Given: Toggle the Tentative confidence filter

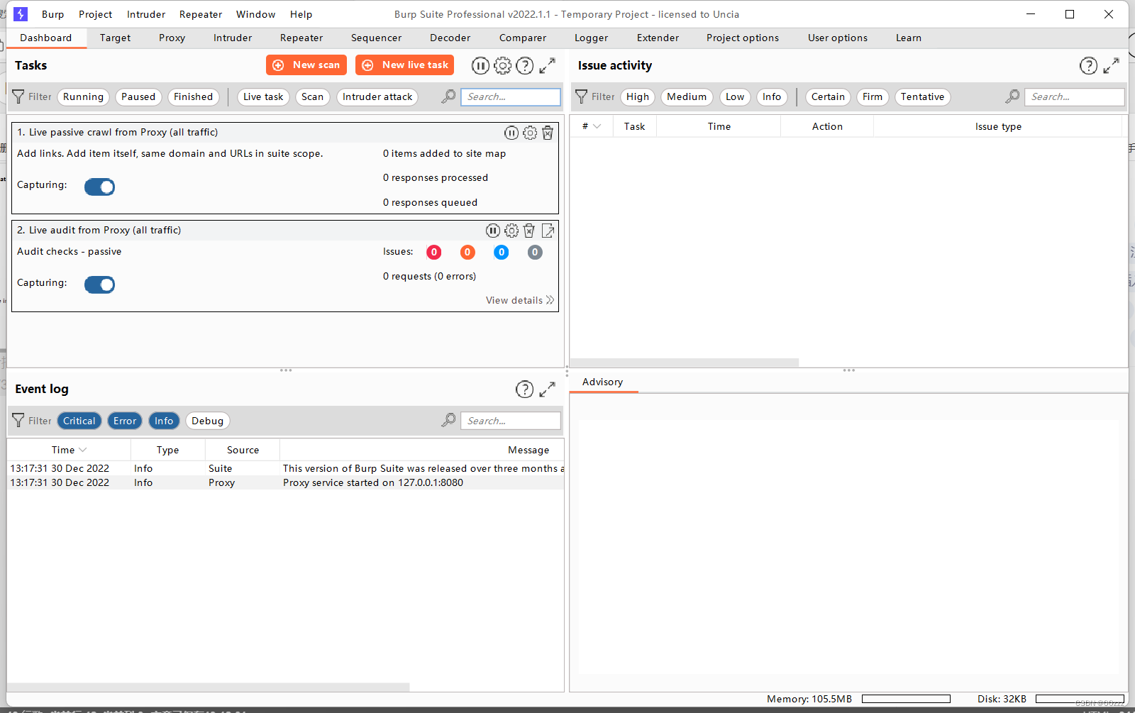Looking at the screenshot, I should [922, 97].
